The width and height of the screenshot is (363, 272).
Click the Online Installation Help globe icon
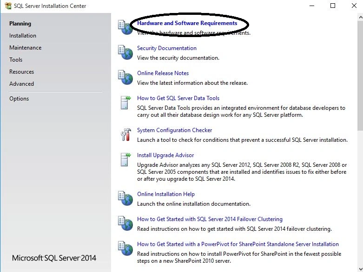125,198
